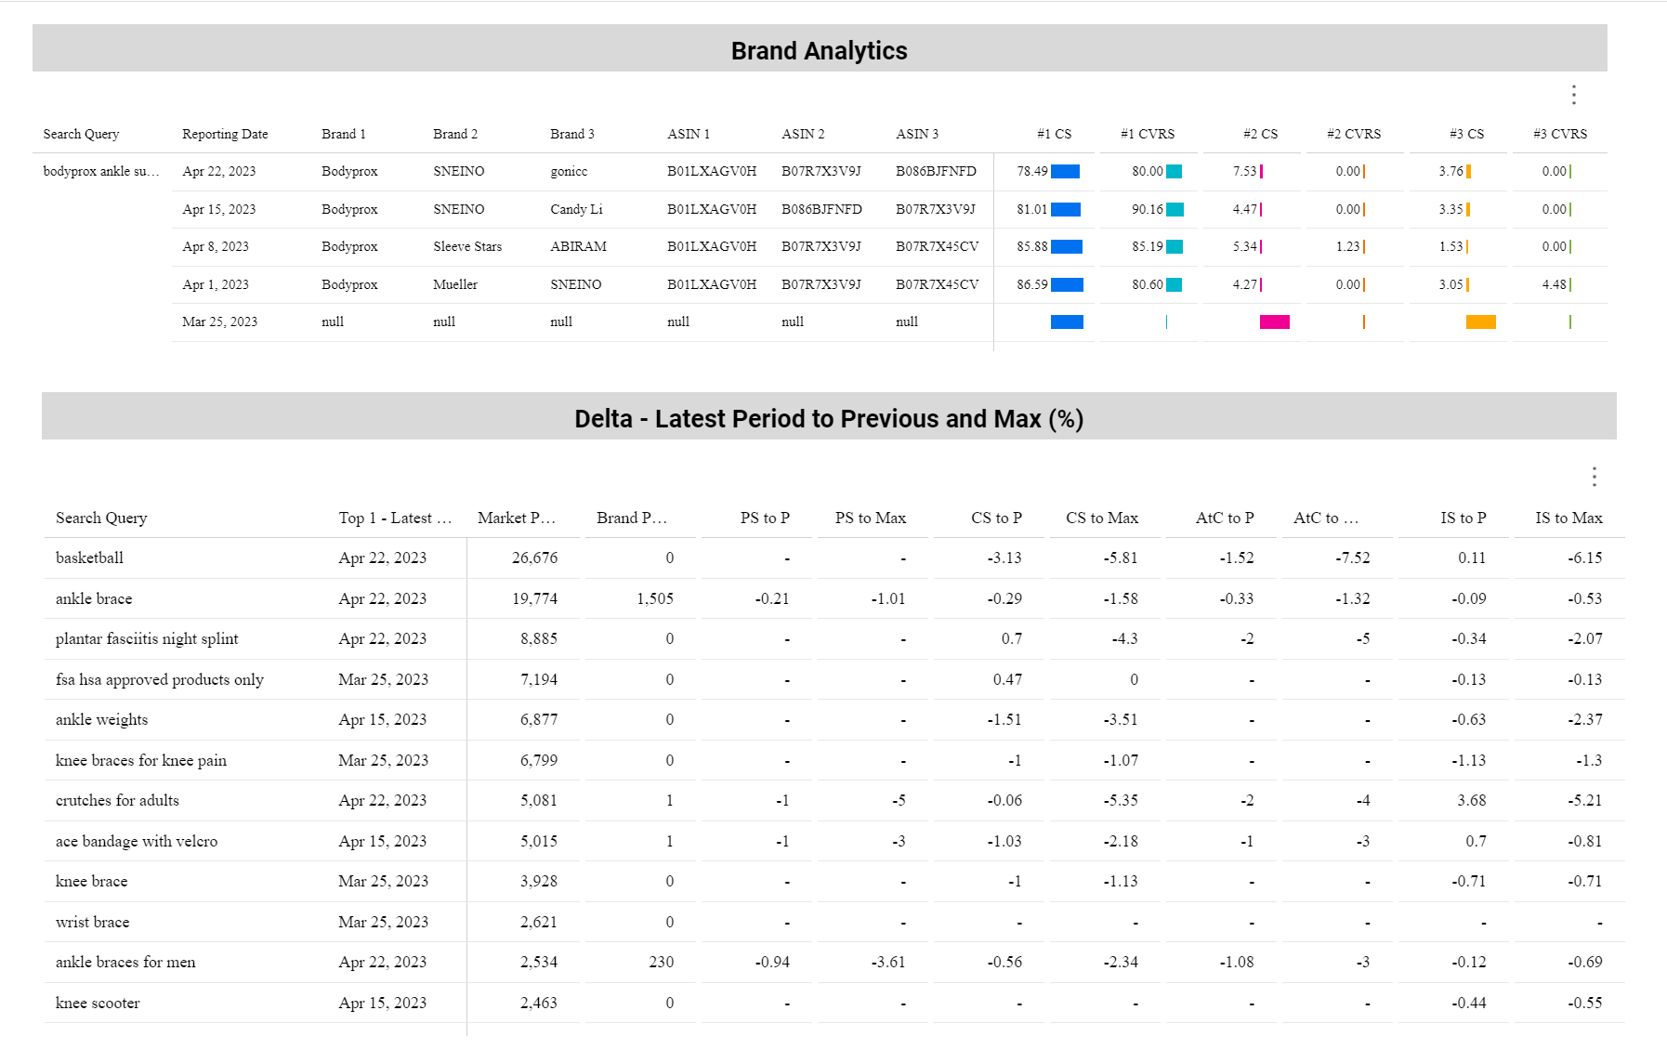1667x1063 pixels.
Task: Sort by the PS to Max column
Action: coord(871,518)
